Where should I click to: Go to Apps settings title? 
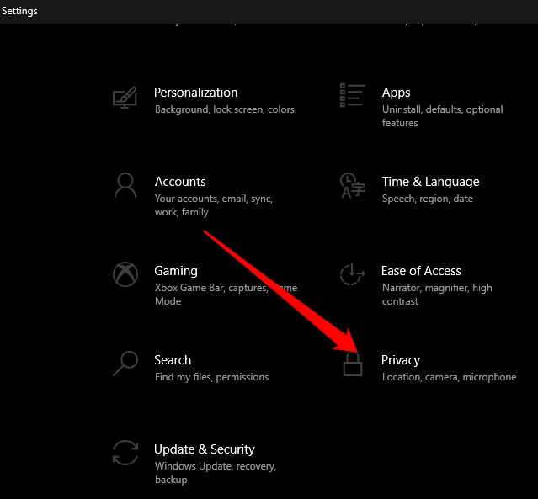click(x=396, y=93)
